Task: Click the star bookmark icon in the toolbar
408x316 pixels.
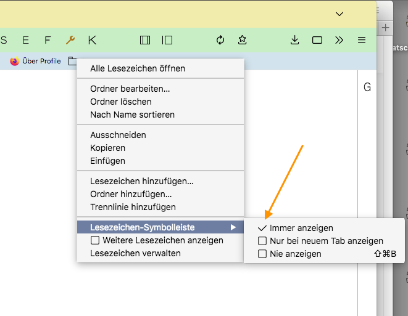Action: tap(242, 40)
